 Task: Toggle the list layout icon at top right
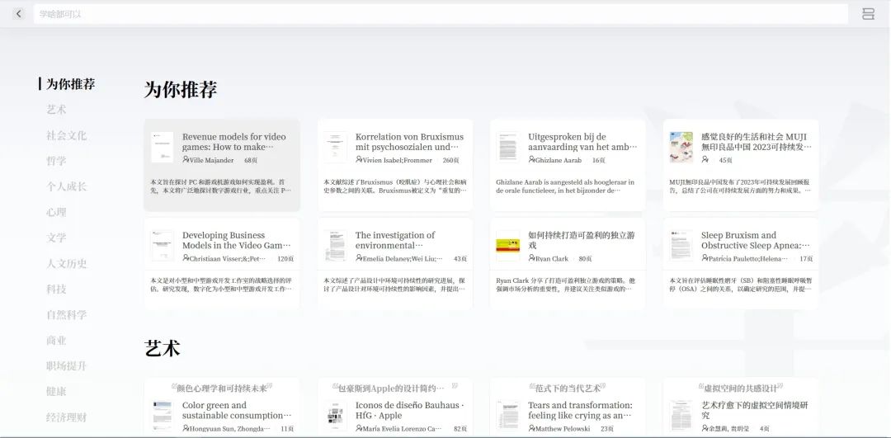(868, 14)
